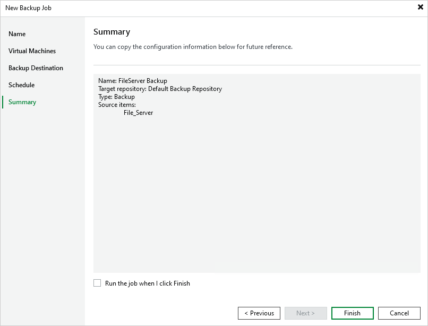The width and height of the screenshot is (428, 326).
Task: Select the active Summary step
Action: (22, 102)
